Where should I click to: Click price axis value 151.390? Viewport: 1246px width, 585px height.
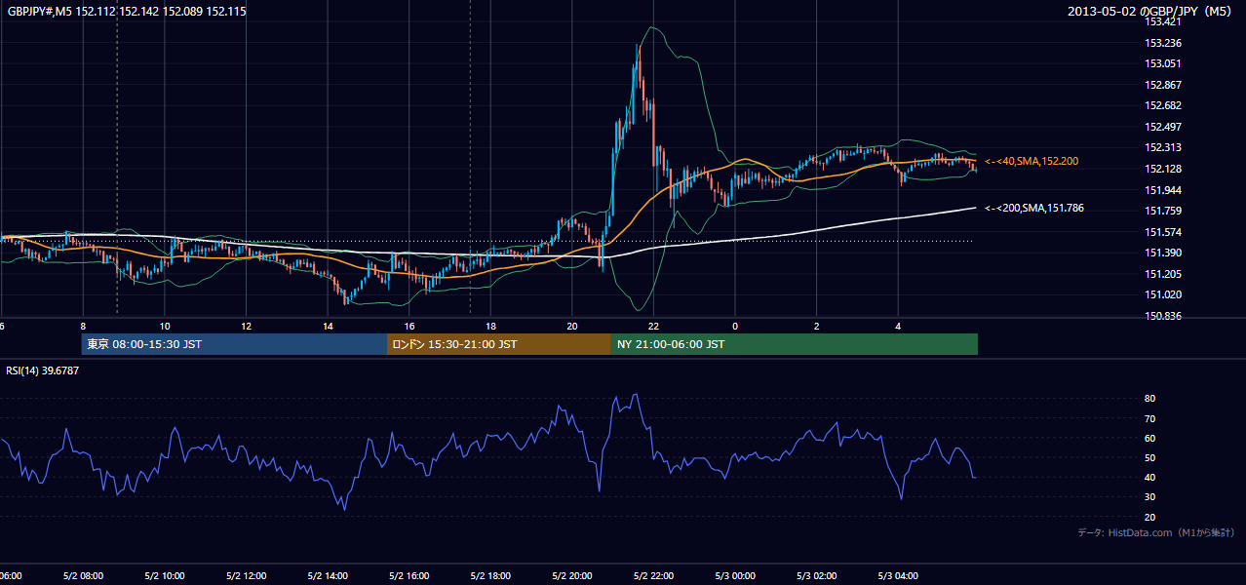point(1163,253)
